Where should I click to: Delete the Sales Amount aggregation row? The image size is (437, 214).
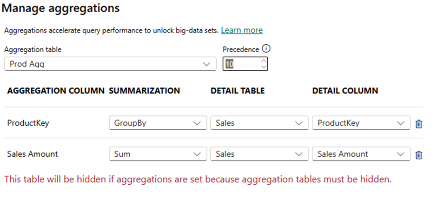click(x=418, y=154)
